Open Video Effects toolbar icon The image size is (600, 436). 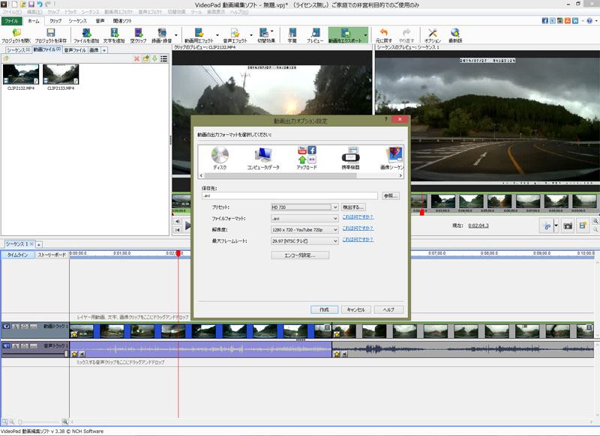coord(199,35)
